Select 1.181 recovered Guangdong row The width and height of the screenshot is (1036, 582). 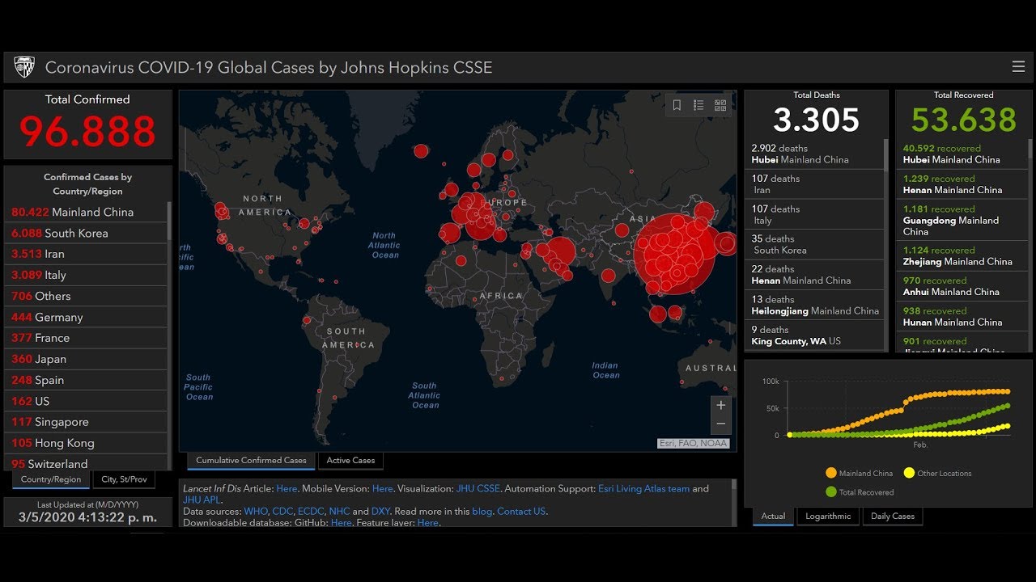(x=962, y=220)
